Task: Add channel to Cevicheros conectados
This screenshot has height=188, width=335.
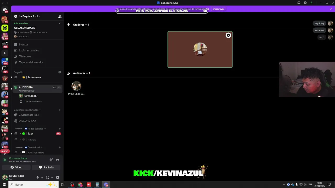Action: tap(60, 110)
